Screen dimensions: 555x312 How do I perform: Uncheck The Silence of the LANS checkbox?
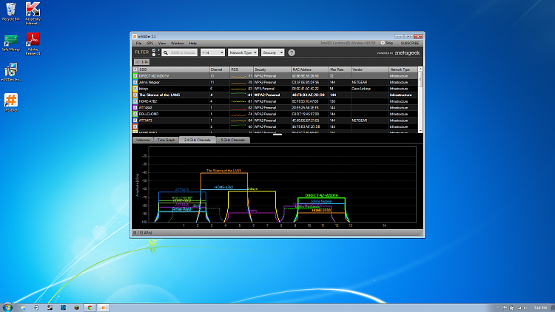(x=135, y=95)
